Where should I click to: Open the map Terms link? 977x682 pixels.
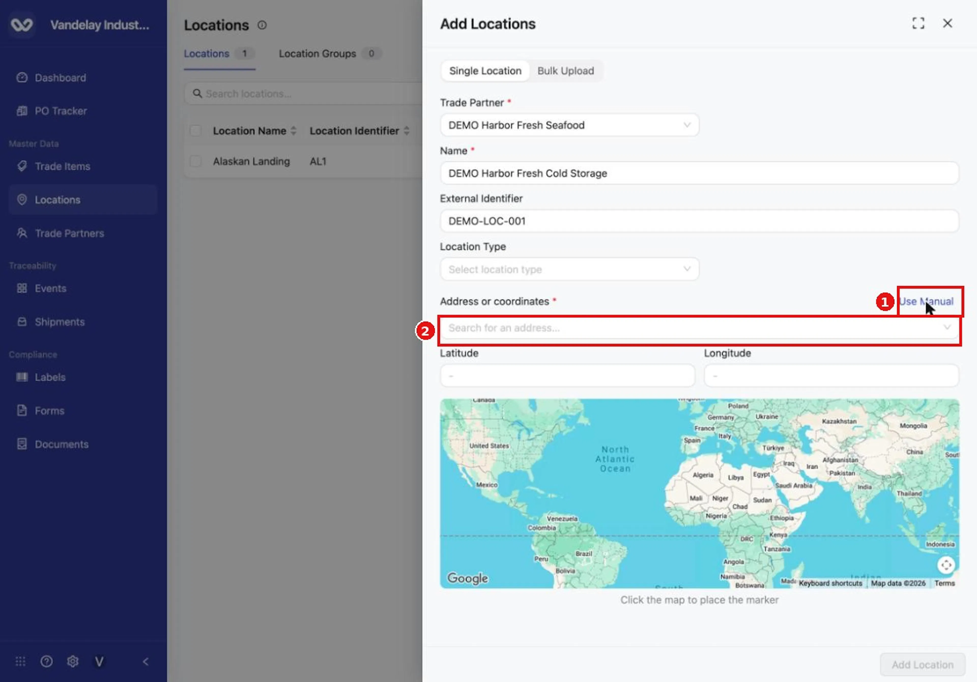pyautogui.click(x=944, y=583)
